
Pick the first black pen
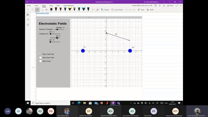[x=56, y=9]
